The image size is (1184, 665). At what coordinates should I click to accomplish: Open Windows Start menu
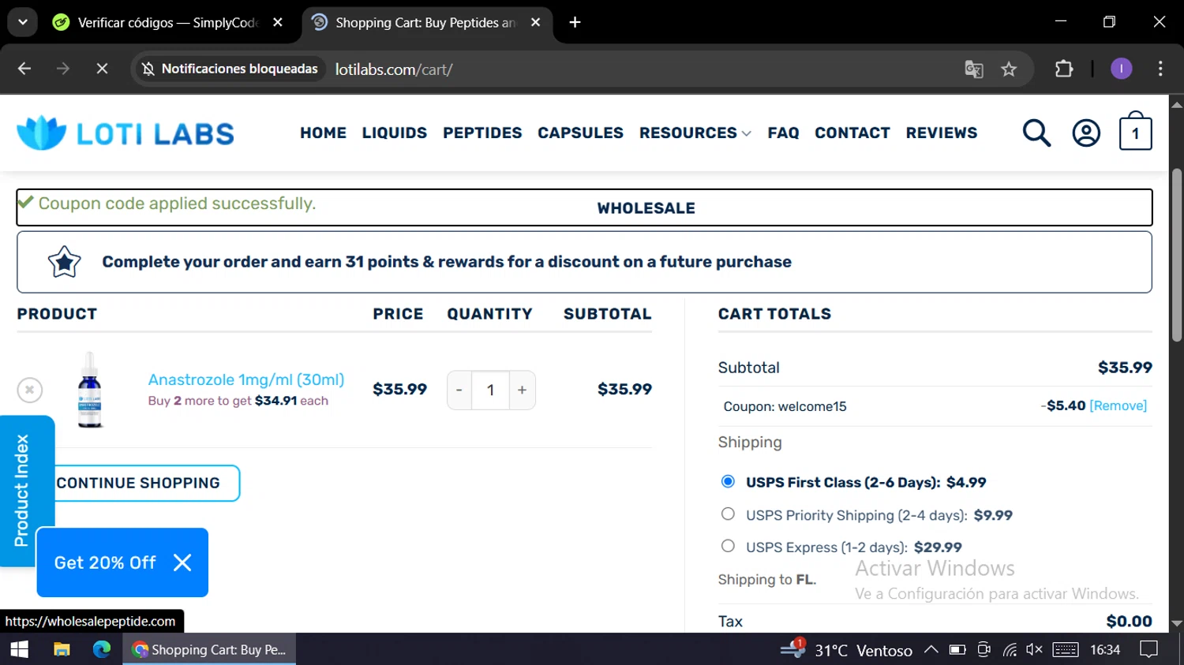20,649
